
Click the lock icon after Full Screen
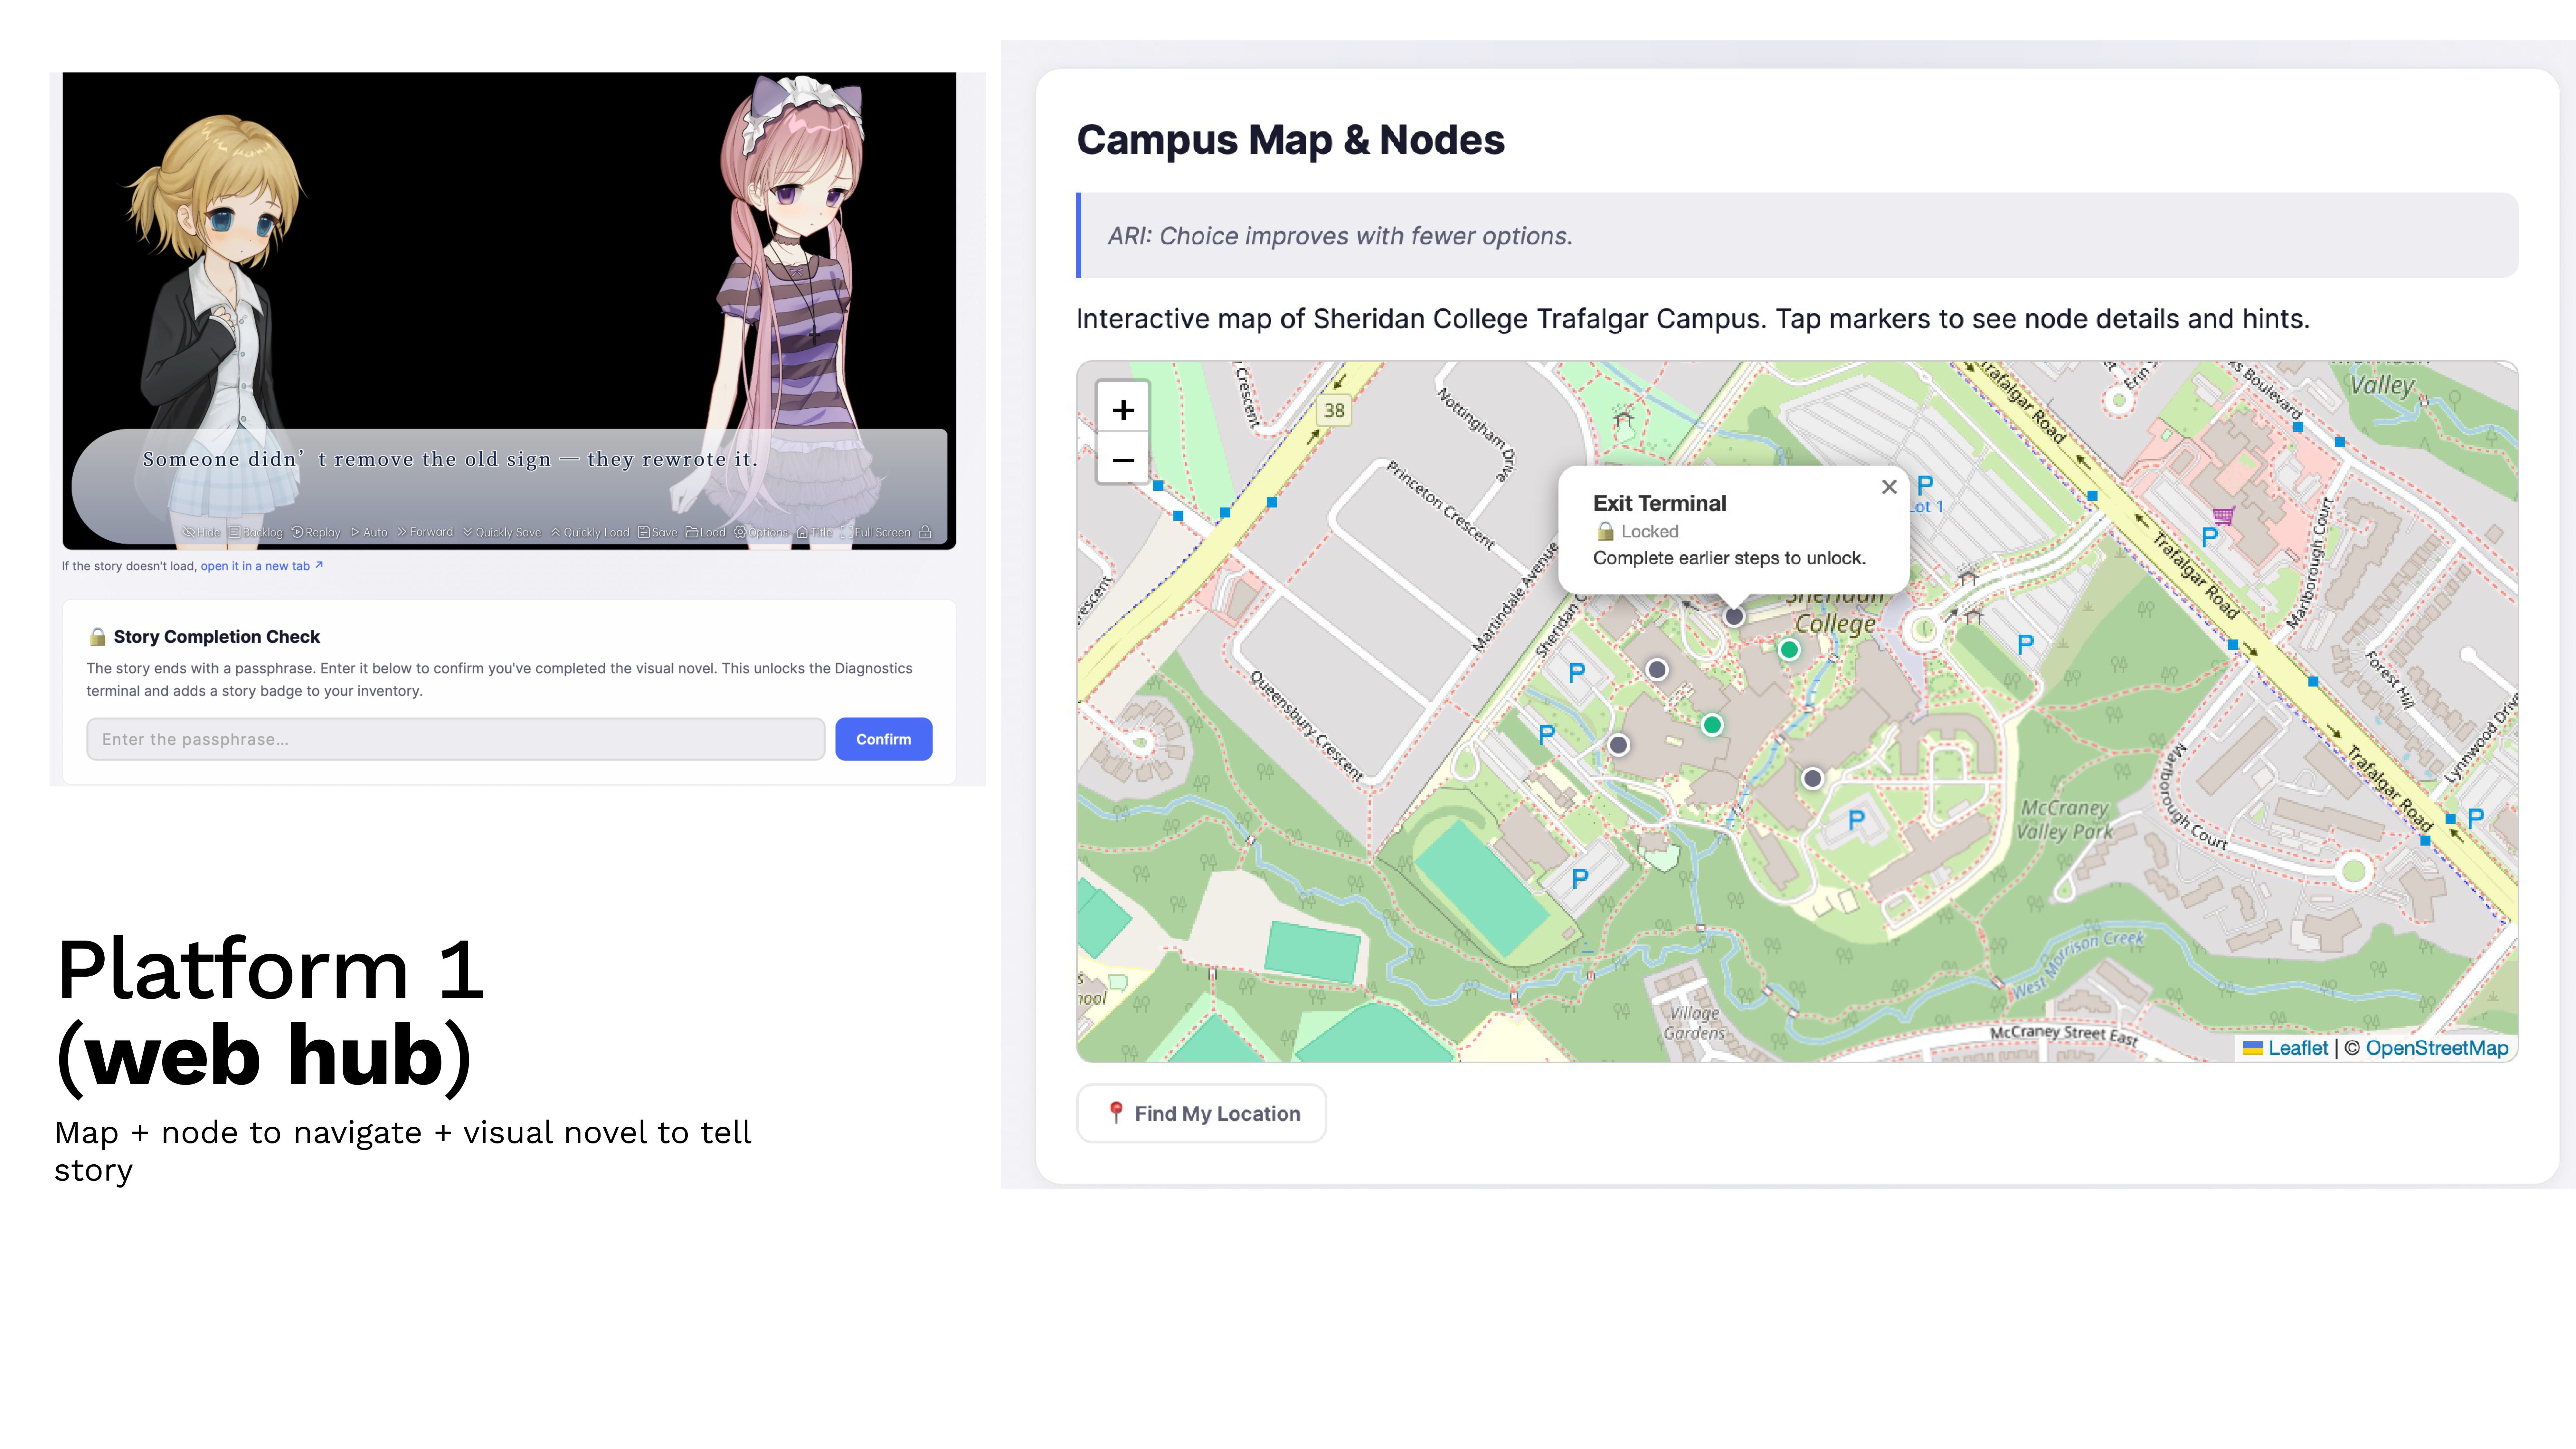[x=925, y=532]
